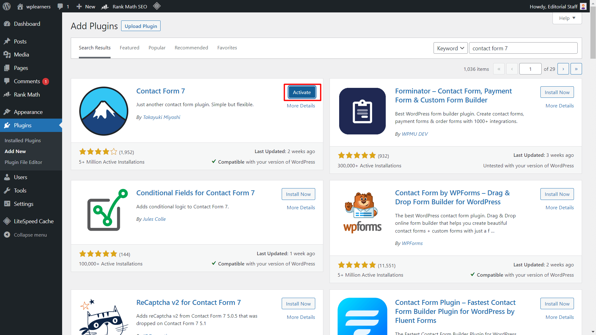
Task: Click the Media icon in sidebar
Action: pyautogui.click(x=7, y=55)
